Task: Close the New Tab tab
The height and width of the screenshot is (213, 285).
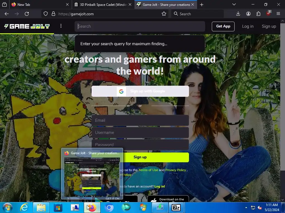Action: pyautogui.click(x=67, y=4)
